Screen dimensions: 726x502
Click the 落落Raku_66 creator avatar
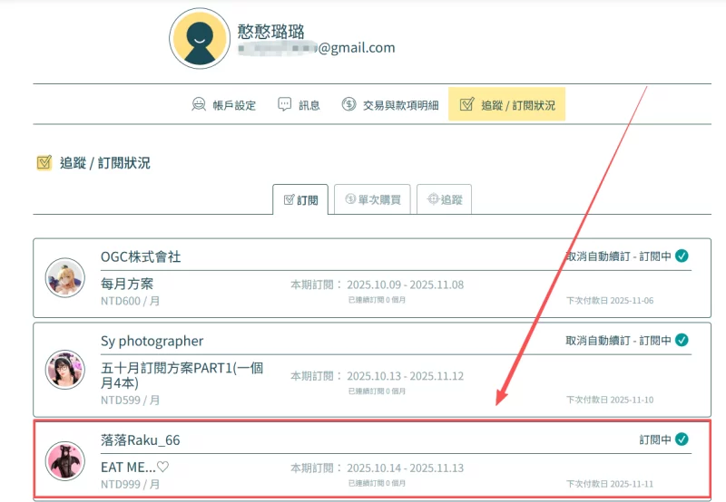[65, 461]
